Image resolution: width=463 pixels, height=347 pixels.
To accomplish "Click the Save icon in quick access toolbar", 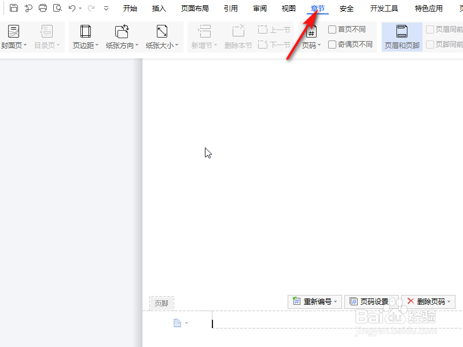I will pos(13,8).
